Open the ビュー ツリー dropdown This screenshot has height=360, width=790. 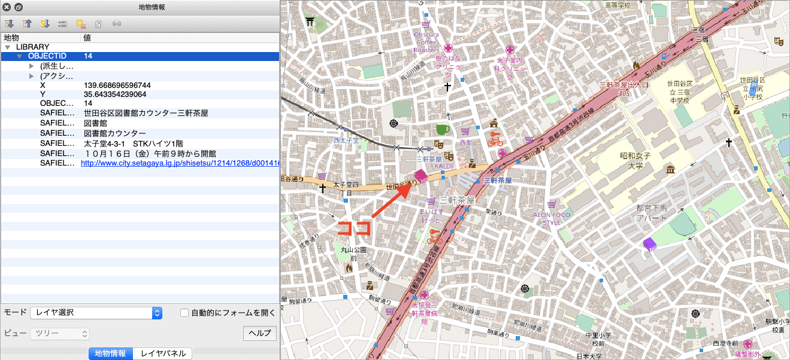coord(60,333)
